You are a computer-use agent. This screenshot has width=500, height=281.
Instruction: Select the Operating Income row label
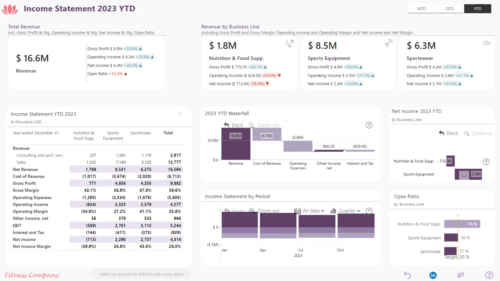[x=30, y=205]
